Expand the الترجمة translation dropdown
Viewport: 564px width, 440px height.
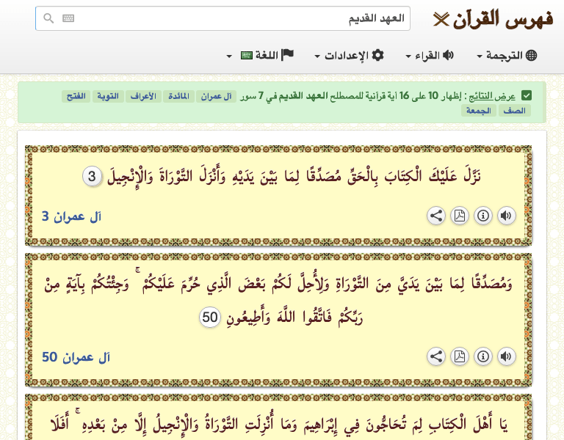pos(507,56)
